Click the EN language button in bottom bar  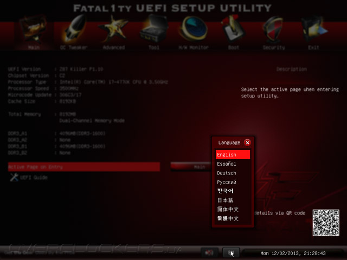click(231, 253)
